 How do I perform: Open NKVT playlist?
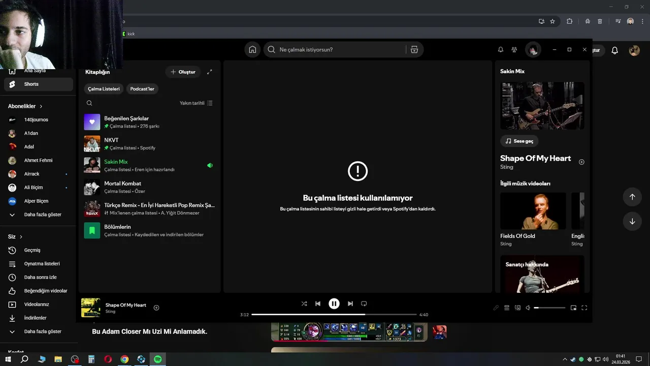pyautogui.click(x=150, y=144)
